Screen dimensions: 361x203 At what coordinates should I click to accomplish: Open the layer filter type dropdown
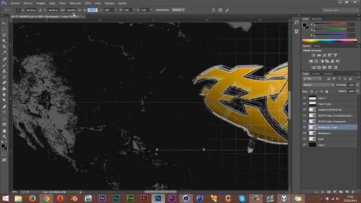point(312,79)
